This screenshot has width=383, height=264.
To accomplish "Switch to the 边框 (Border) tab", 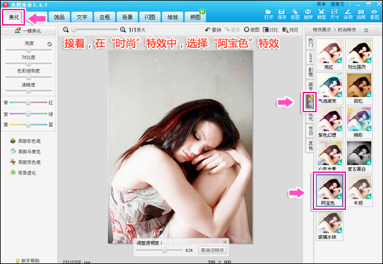I will click(105, 17).
